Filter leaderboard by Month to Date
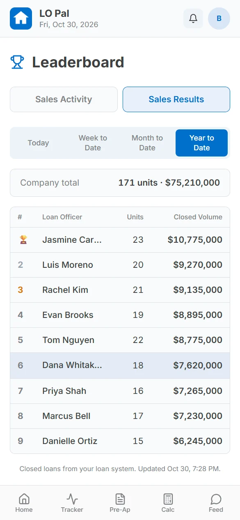This screenshot has width=240, height=520. 147,143
